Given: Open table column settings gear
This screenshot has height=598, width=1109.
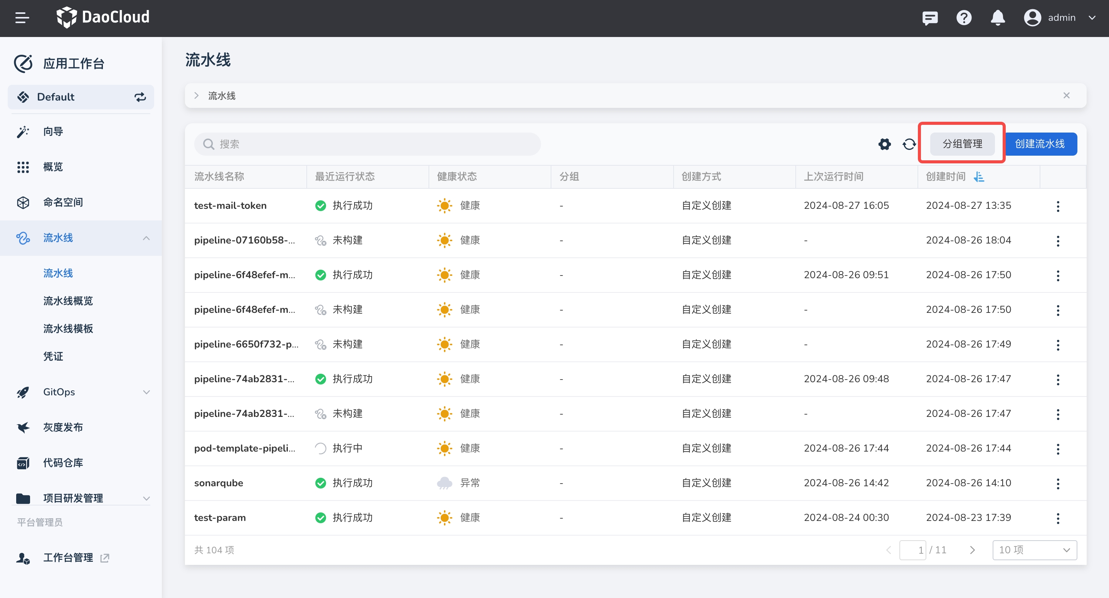Looking at the screenshot, I should 884,144.
